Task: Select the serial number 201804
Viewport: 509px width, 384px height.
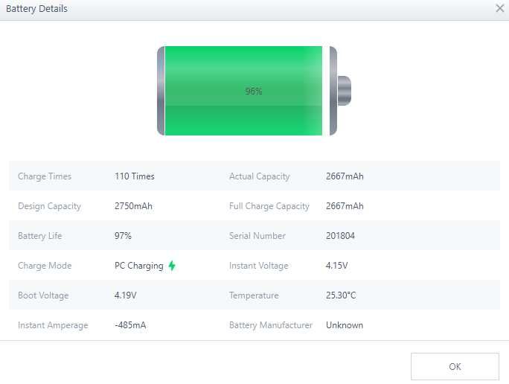Action: (340, 236)
